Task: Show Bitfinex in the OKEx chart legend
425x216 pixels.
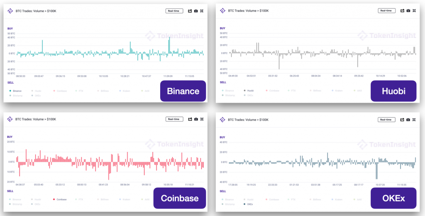Action: tap(315, 199)
